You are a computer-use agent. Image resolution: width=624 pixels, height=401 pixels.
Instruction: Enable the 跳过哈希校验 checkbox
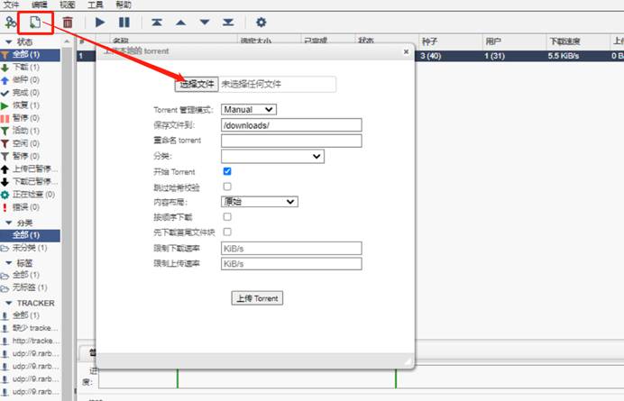click(227, 187)
